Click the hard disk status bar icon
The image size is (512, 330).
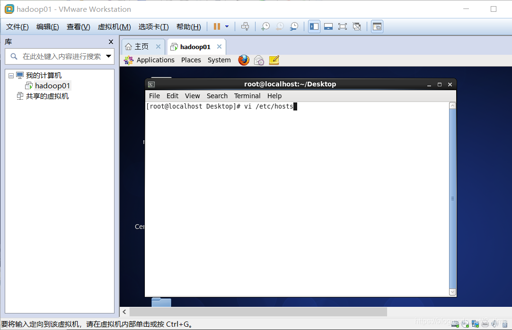455,323
